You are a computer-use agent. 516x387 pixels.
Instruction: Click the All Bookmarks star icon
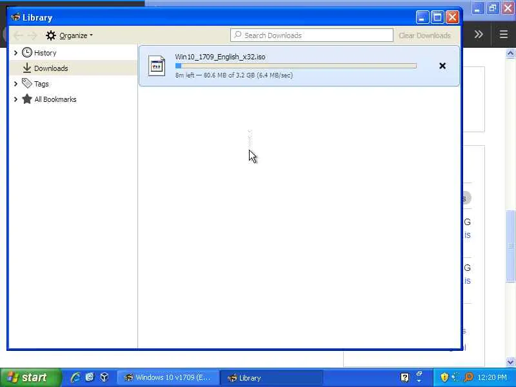(x=27, y=99)
